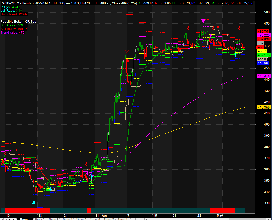Screen dimensions: 272x220
Task: Go to the Sheet 7 tab
Action: coord(109,219)
